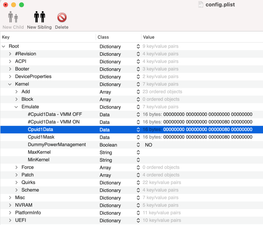The width and height of the screenshot is (263, 225).
Task: Collapse the Root node chevron
Action: pos(4,46)
